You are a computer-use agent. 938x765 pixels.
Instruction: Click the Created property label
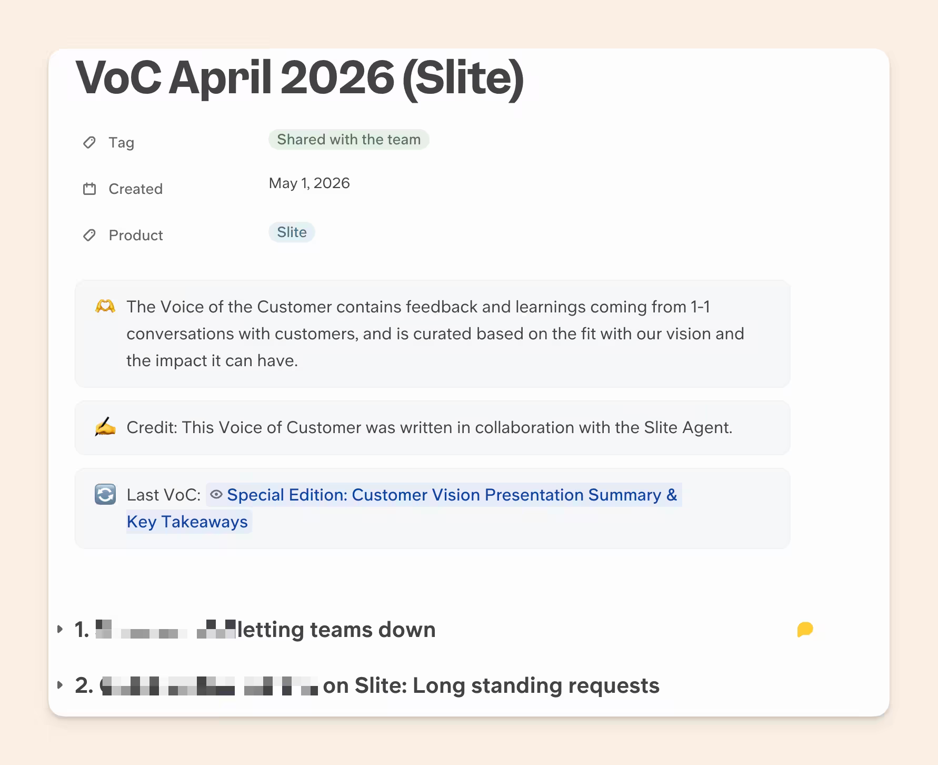136,189
